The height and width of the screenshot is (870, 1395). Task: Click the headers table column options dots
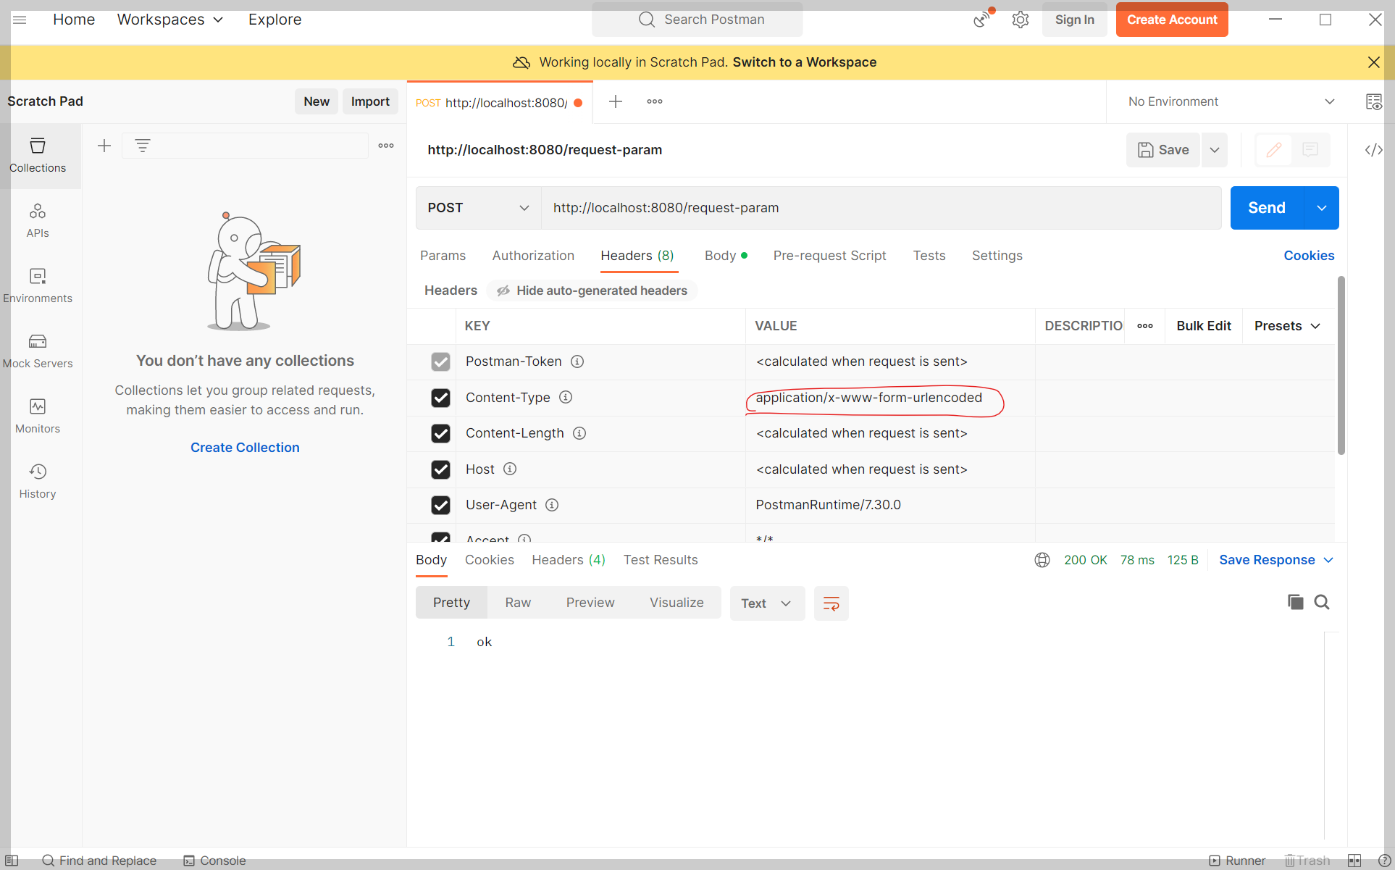(1145, 326)
